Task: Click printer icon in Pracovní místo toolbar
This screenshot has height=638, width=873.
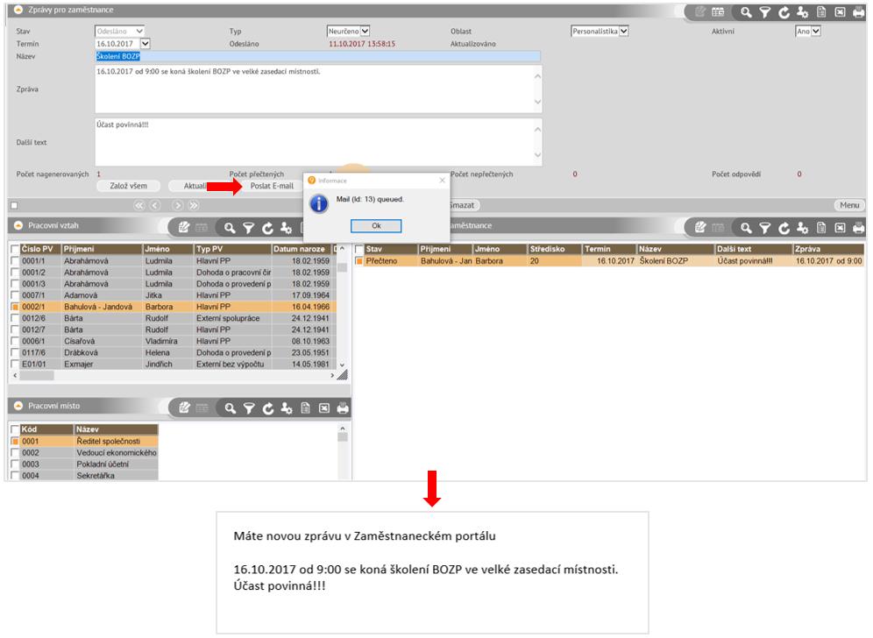Action: click(x=343, y=408)
